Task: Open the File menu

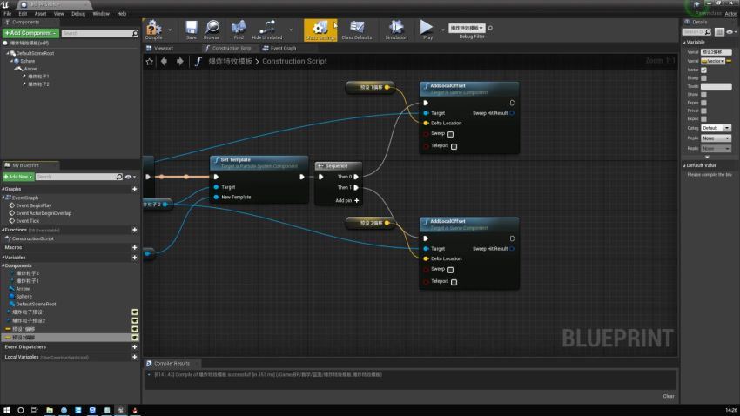Action: pyautogui.click(x=8, y=14)
